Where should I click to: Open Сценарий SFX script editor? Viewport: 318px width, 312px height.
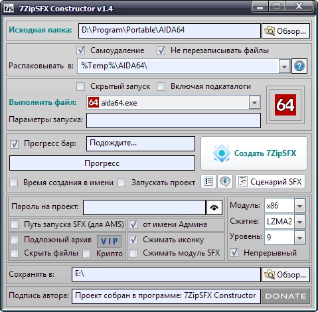(x=270, y=181)
